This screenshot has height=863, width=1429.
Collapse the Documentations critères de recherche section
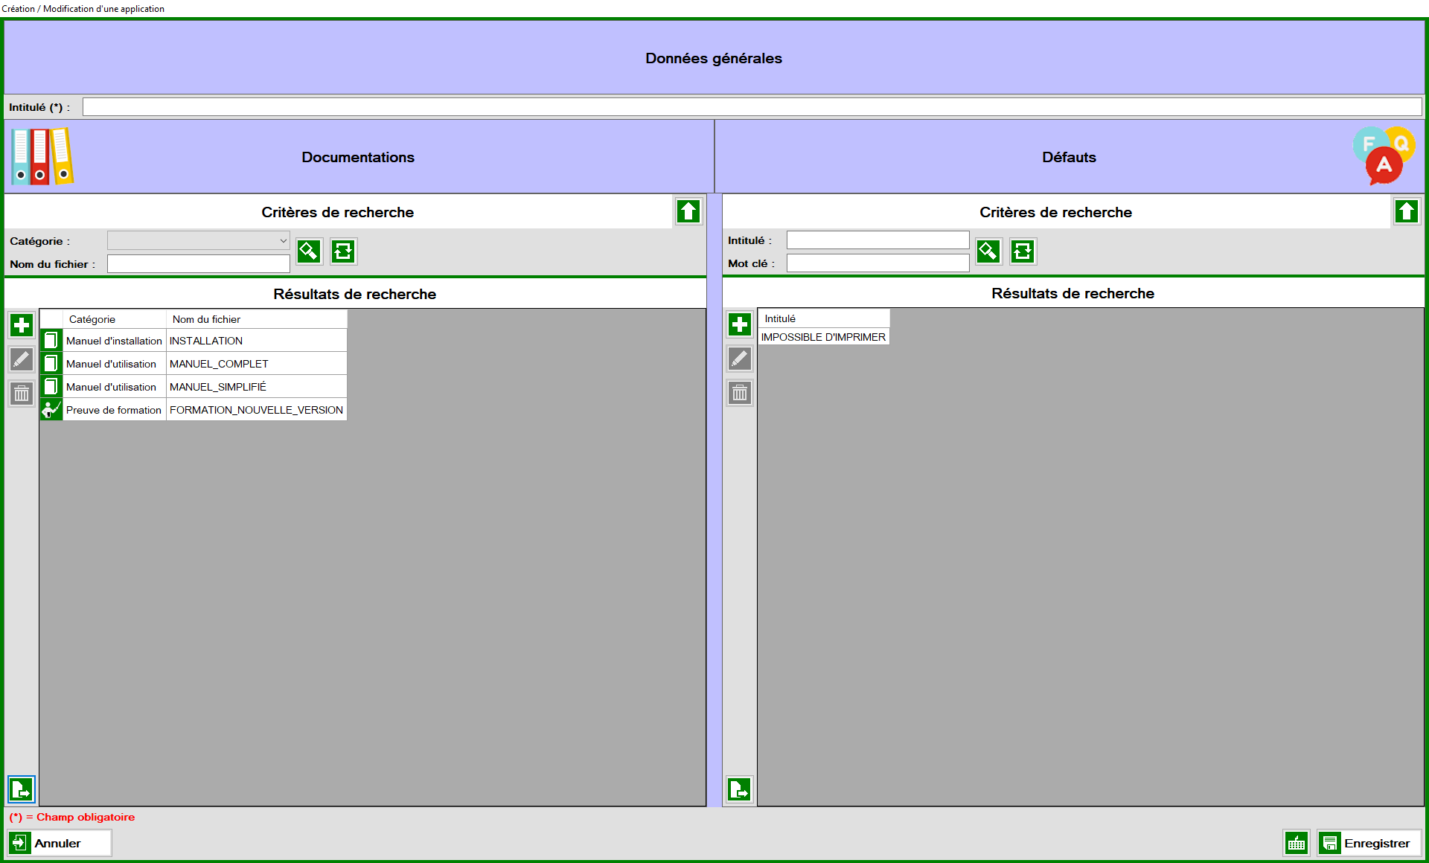click(x=688, y=211)
